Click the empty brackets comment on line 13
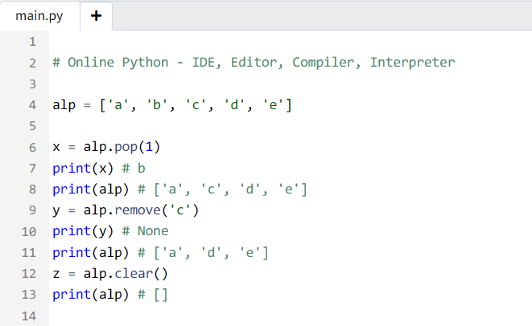The width and height of the screenshot is (532, 326). (x=153, y=295)
